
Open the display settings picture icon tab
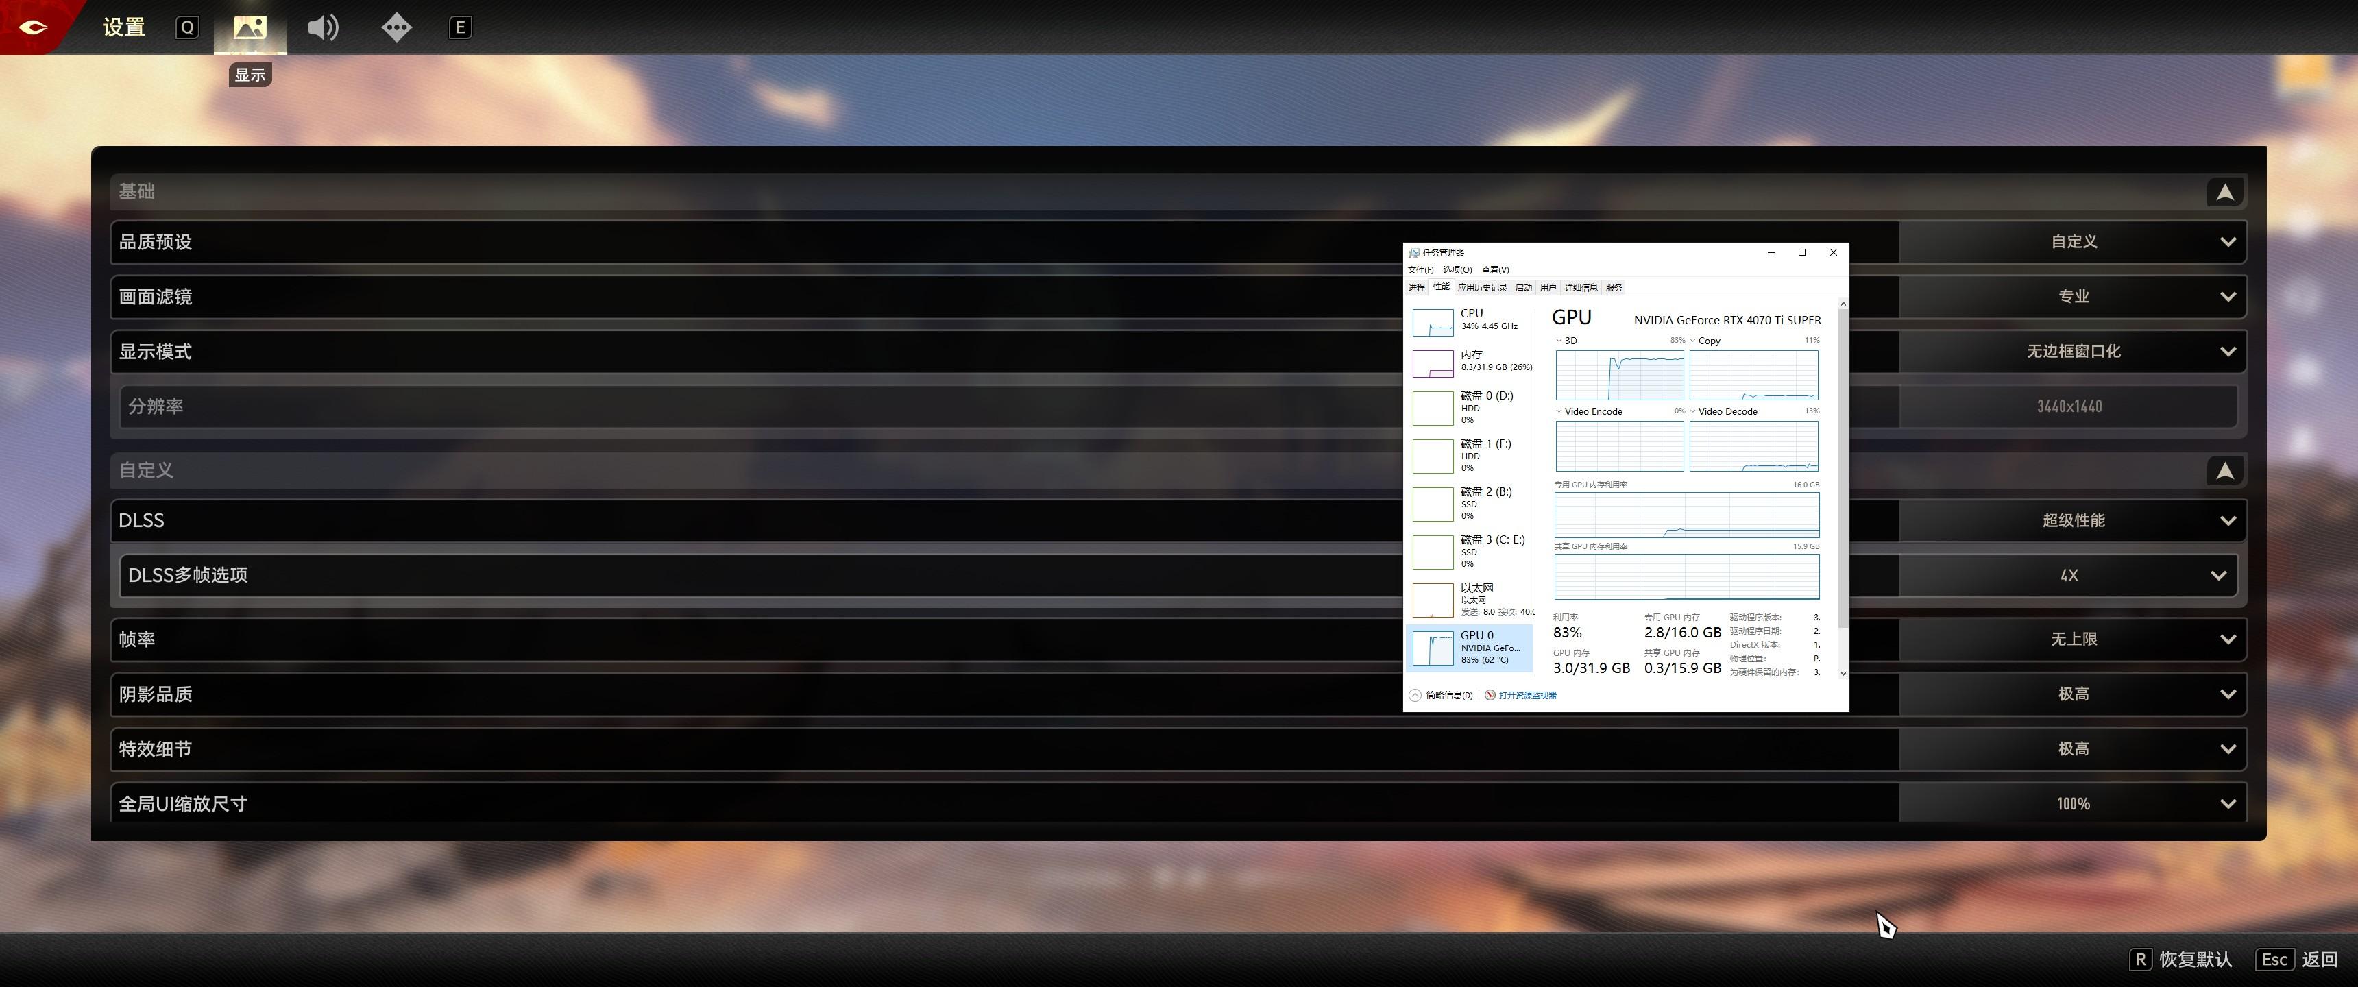pyautogui.click(x=250, y=27)
